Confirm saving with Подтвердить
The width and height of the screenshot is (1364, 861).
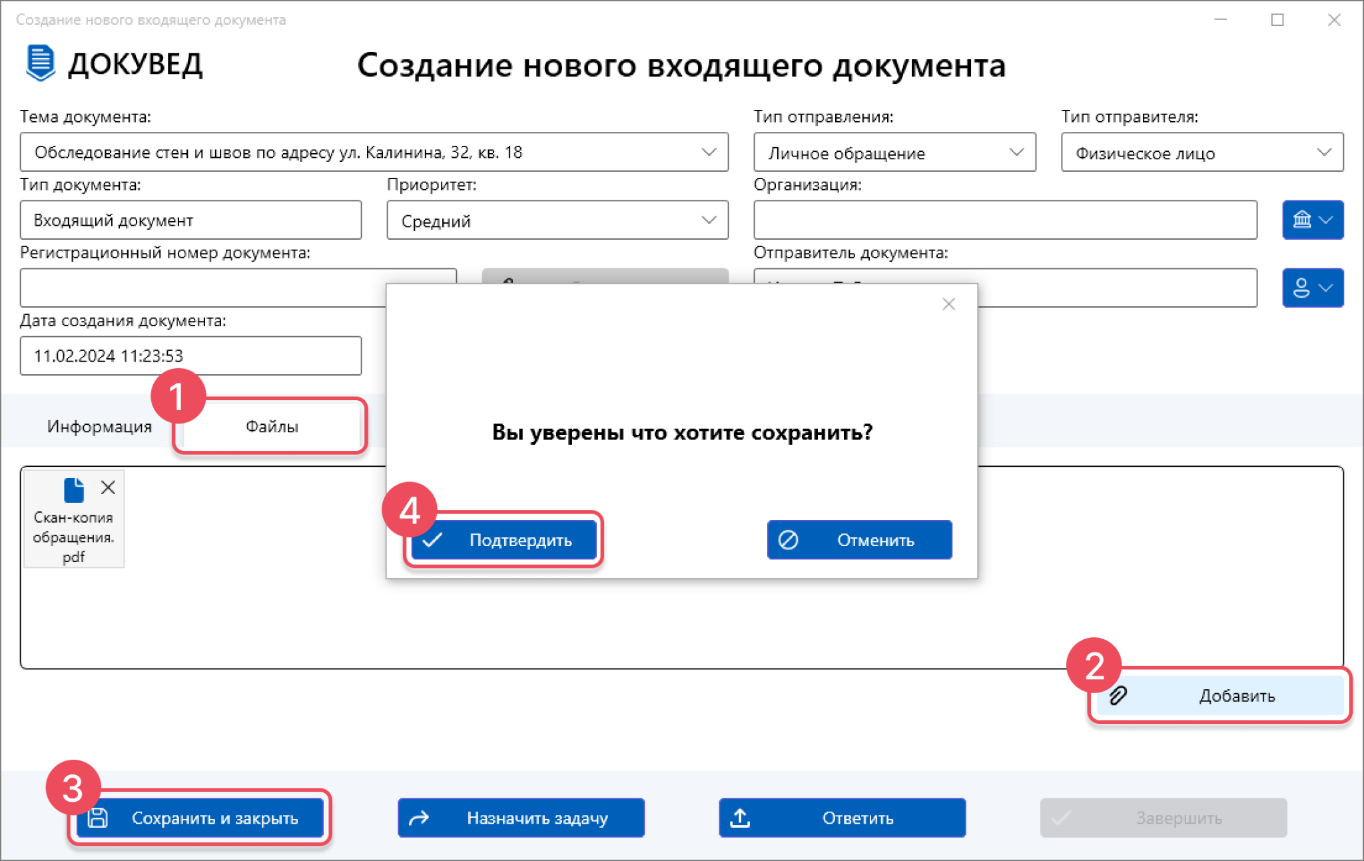[x=504, y=539]
